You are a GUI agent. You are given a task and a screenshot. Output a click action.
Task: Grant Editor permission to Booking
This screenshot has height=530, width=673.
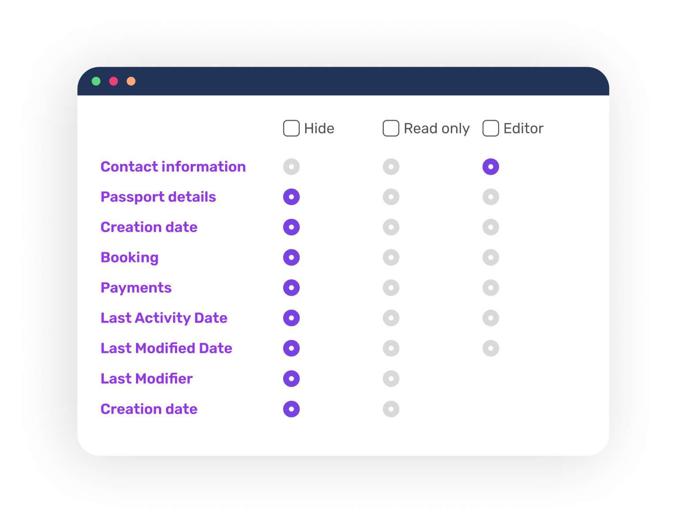click(x=491, y=257)
